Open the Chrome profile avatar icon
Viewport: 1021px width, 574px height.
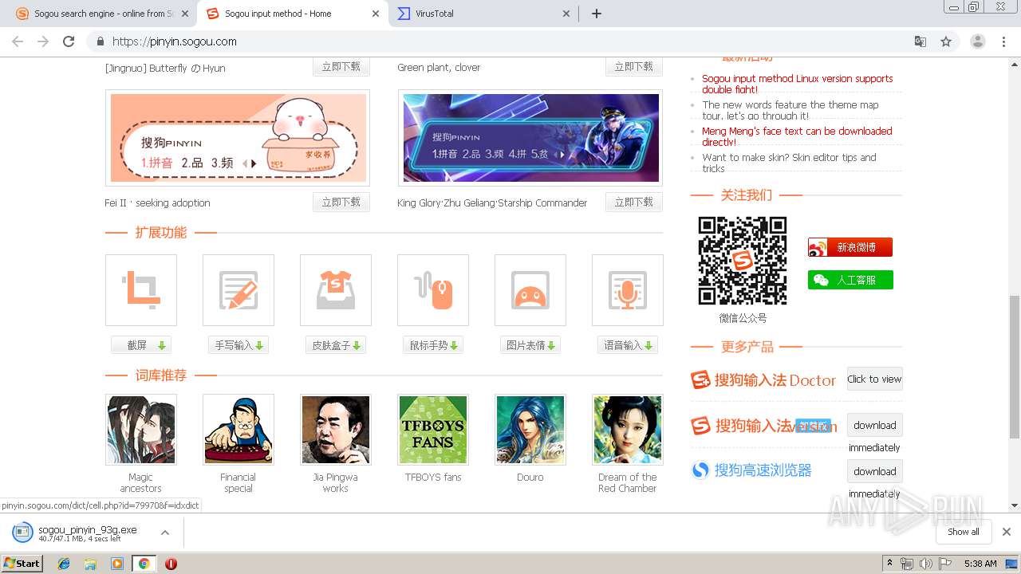[977, 41]
